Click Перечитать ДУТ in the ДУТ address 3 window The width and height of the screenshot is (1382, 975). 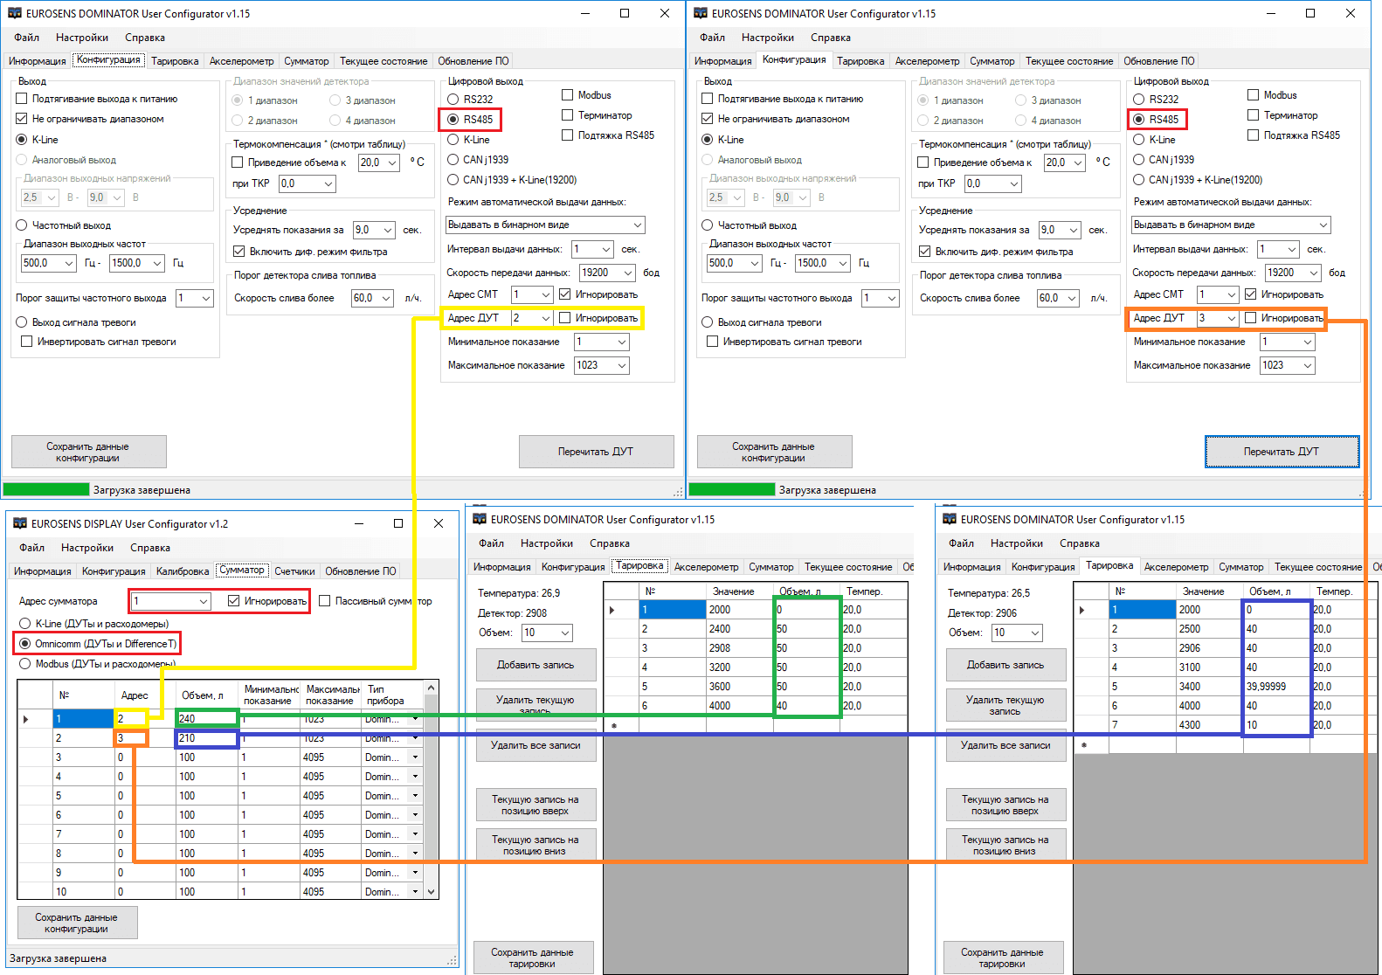pos(1282,452)
